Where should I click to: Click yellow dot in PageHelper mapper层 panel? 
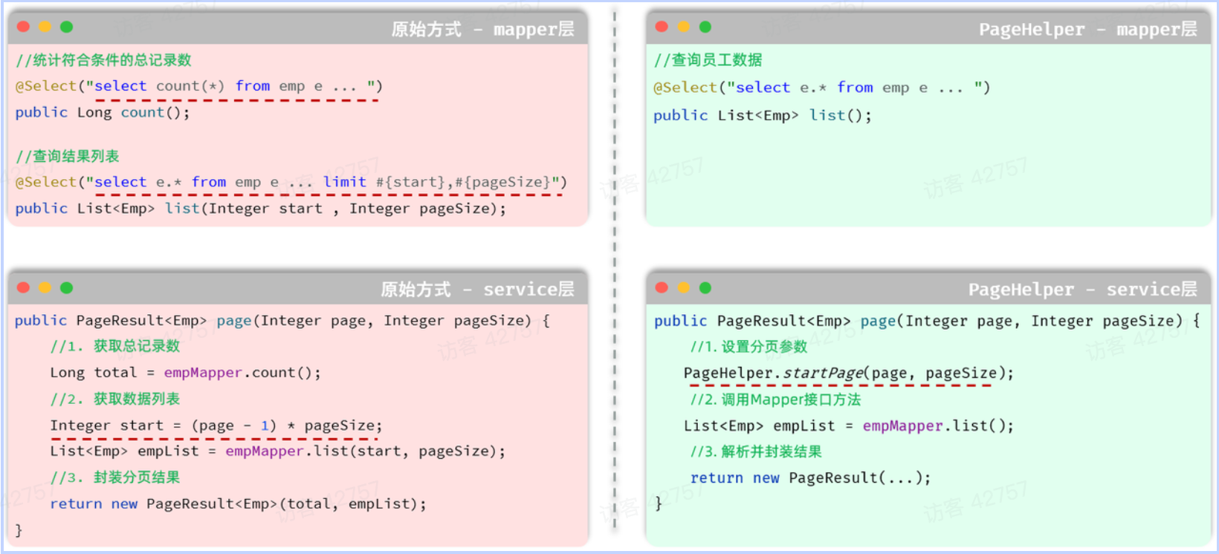(x=684, y=27)
